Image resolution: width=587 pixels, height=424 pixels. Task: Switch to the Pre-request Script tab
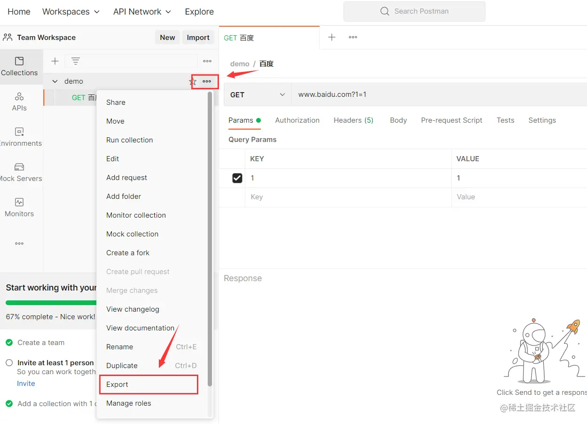coord(452,120)
